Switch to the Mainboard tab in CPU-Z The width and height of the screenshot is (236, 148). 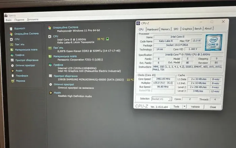pos(153,29)
